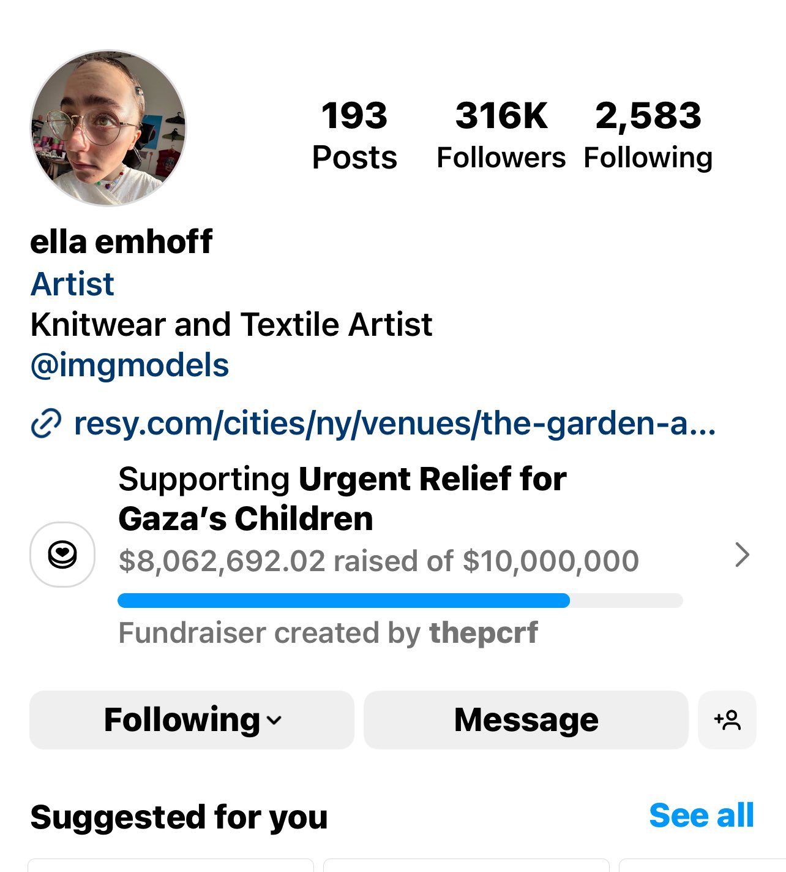Open the 193 Posts count

[354, 135]
